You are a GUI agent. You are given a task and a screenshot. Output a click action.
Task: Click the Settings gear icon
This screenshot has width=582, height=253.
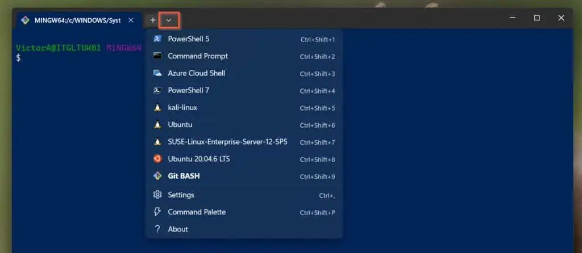point(157,195)
